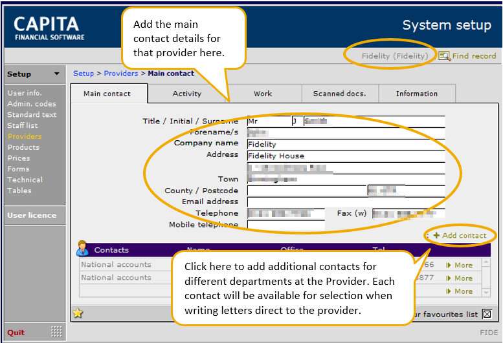Screen dimensions: 503x343
Task: Click the Email address field
Action: pos(346,202)
